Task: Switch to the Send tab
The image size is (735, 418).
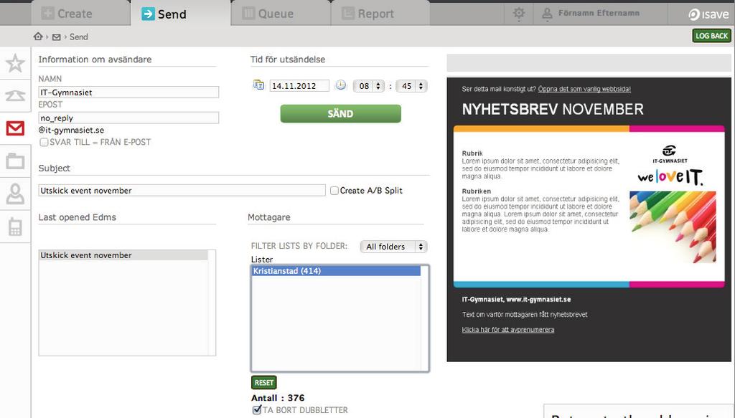Action: [181, 14]
